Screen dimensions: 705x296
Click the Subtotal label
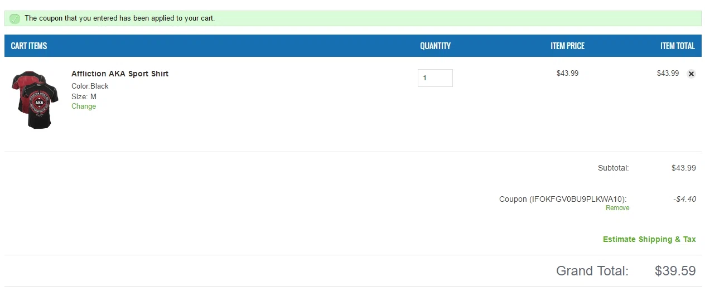(x=613, y=168)
